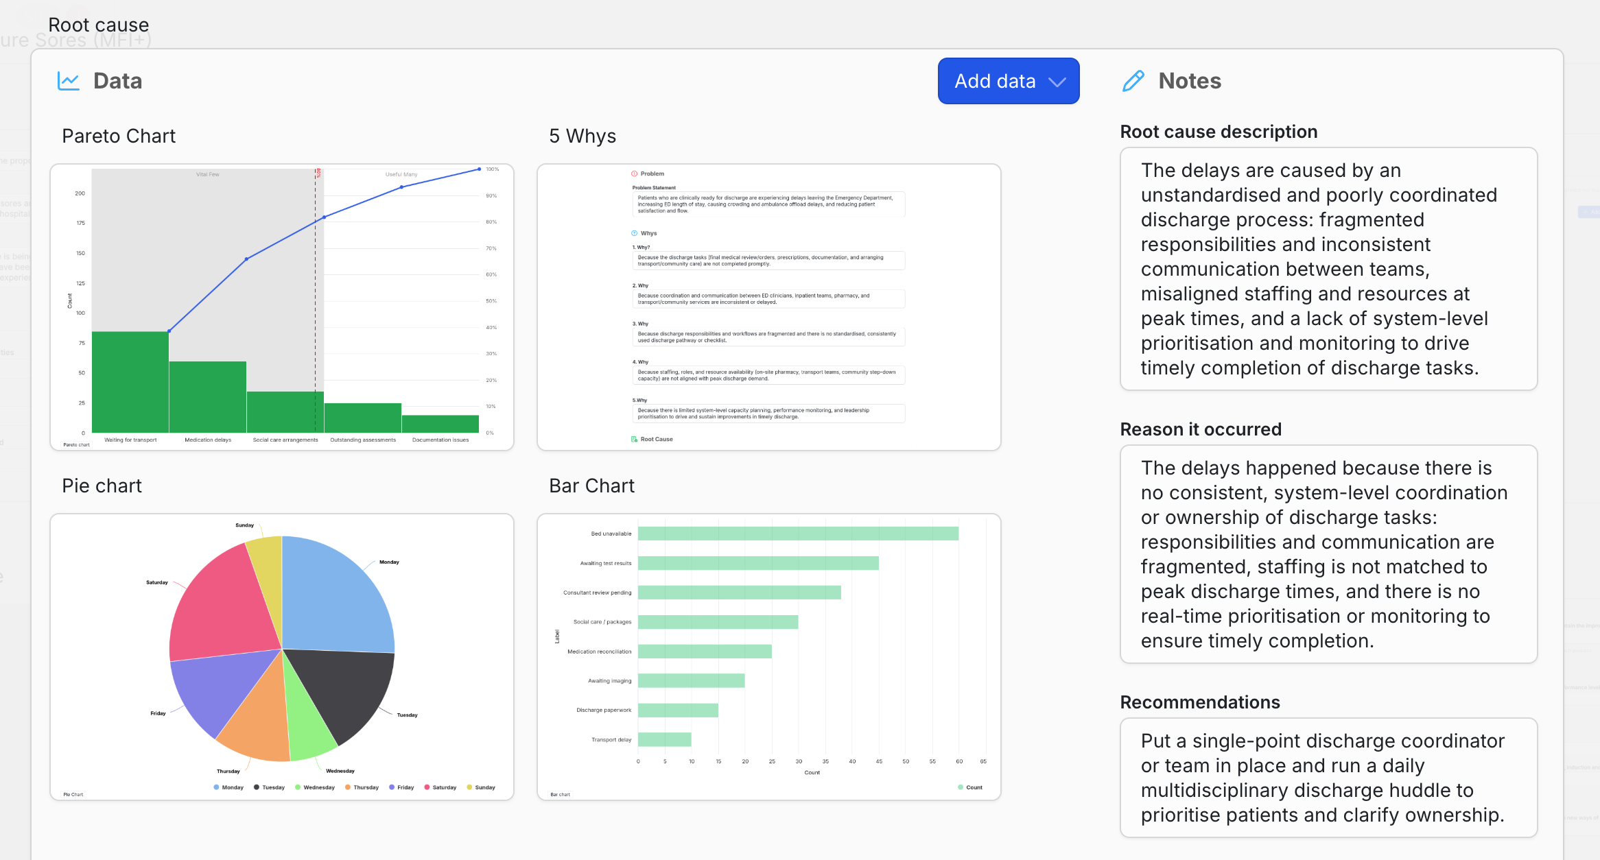Screen dimensions: 1600x860
Task: Click the Awaiting imaging bar
Action: (691, 680)
